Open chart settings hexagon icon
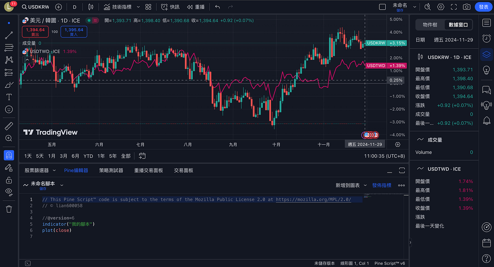Image resolution: width=494 pixels, height=267 pixels. (x=441, y=7)
